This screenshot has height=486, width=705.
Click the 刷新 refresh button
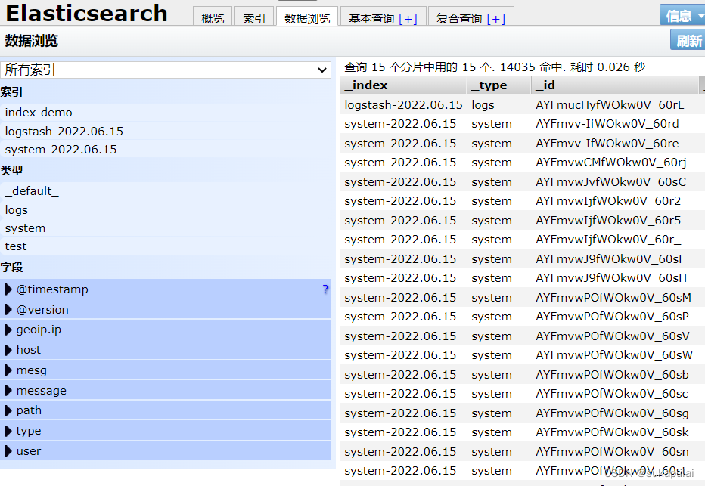pyautogui.click(x=688, y=40)
